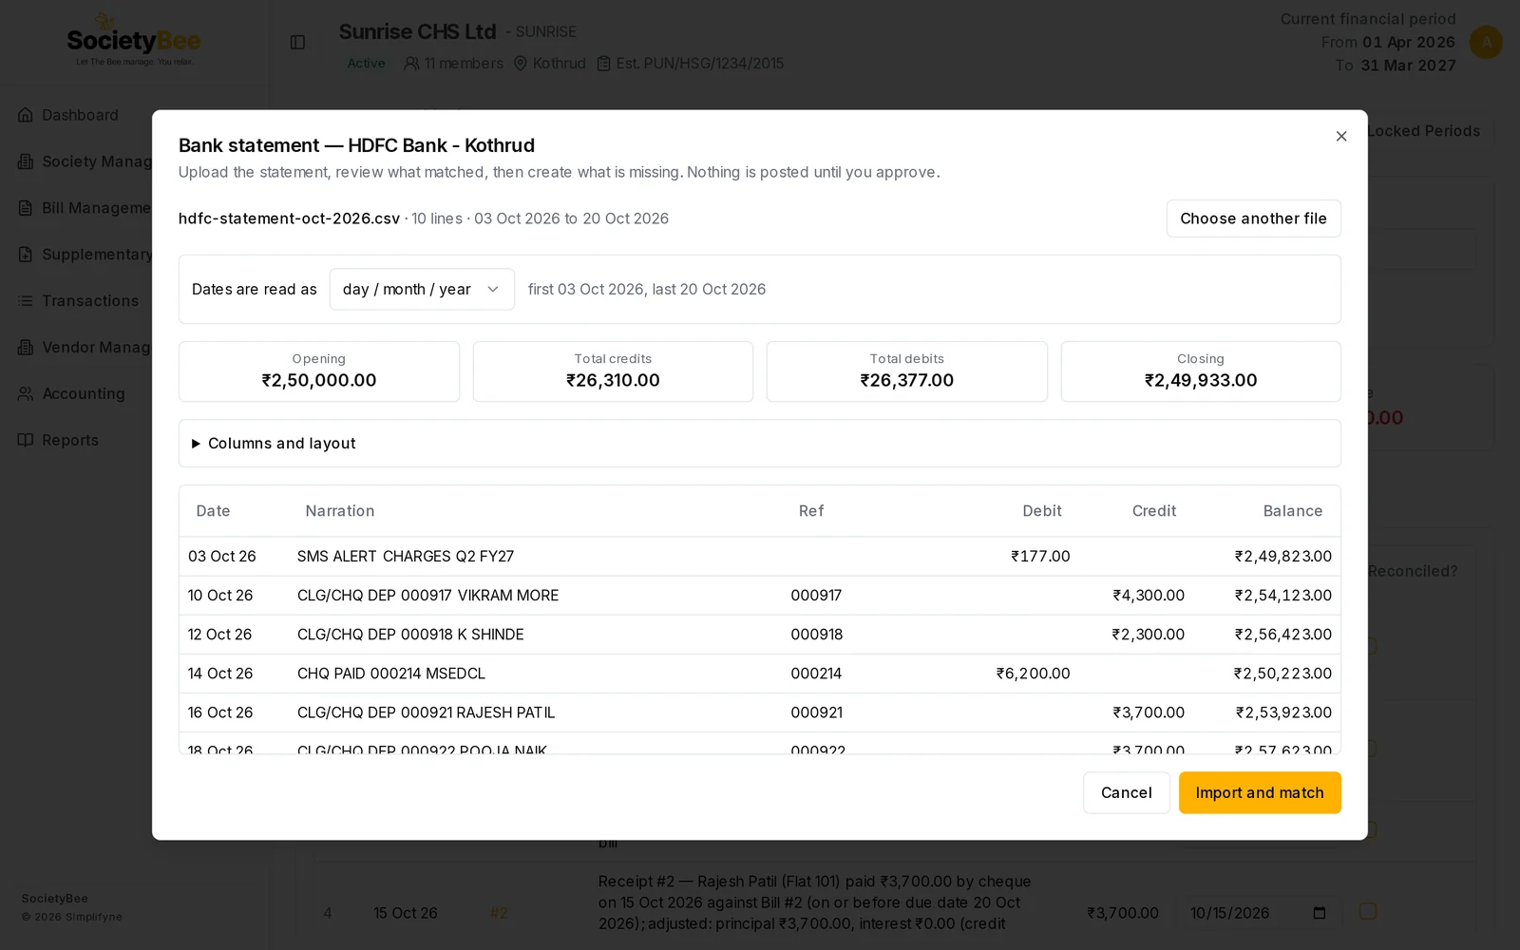Click the hdfc-statement-oct-2026.csv file name

[x=289, y=218]
